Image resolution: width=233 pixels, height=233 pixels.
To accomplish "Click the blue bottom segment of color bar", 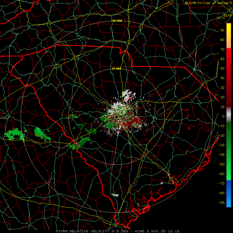I will click(229, 194).
